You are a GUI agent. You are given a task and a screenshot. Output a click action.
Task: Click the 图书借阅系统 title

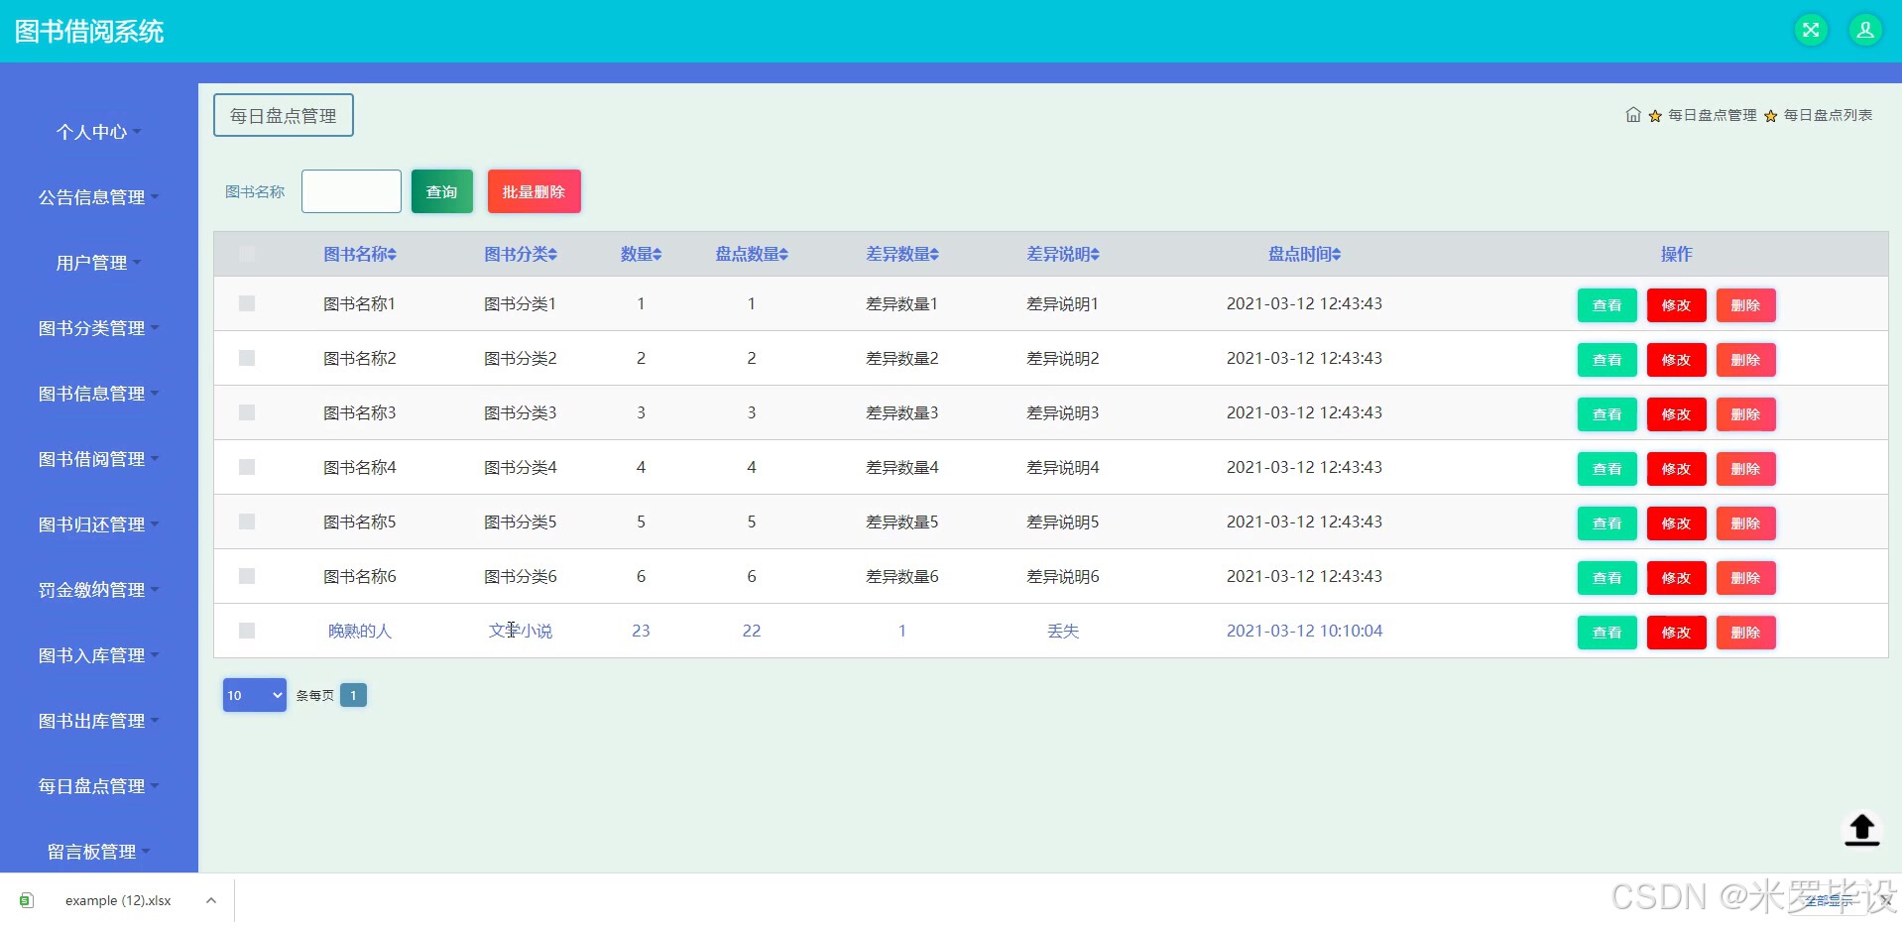click(x=89, y=31)
